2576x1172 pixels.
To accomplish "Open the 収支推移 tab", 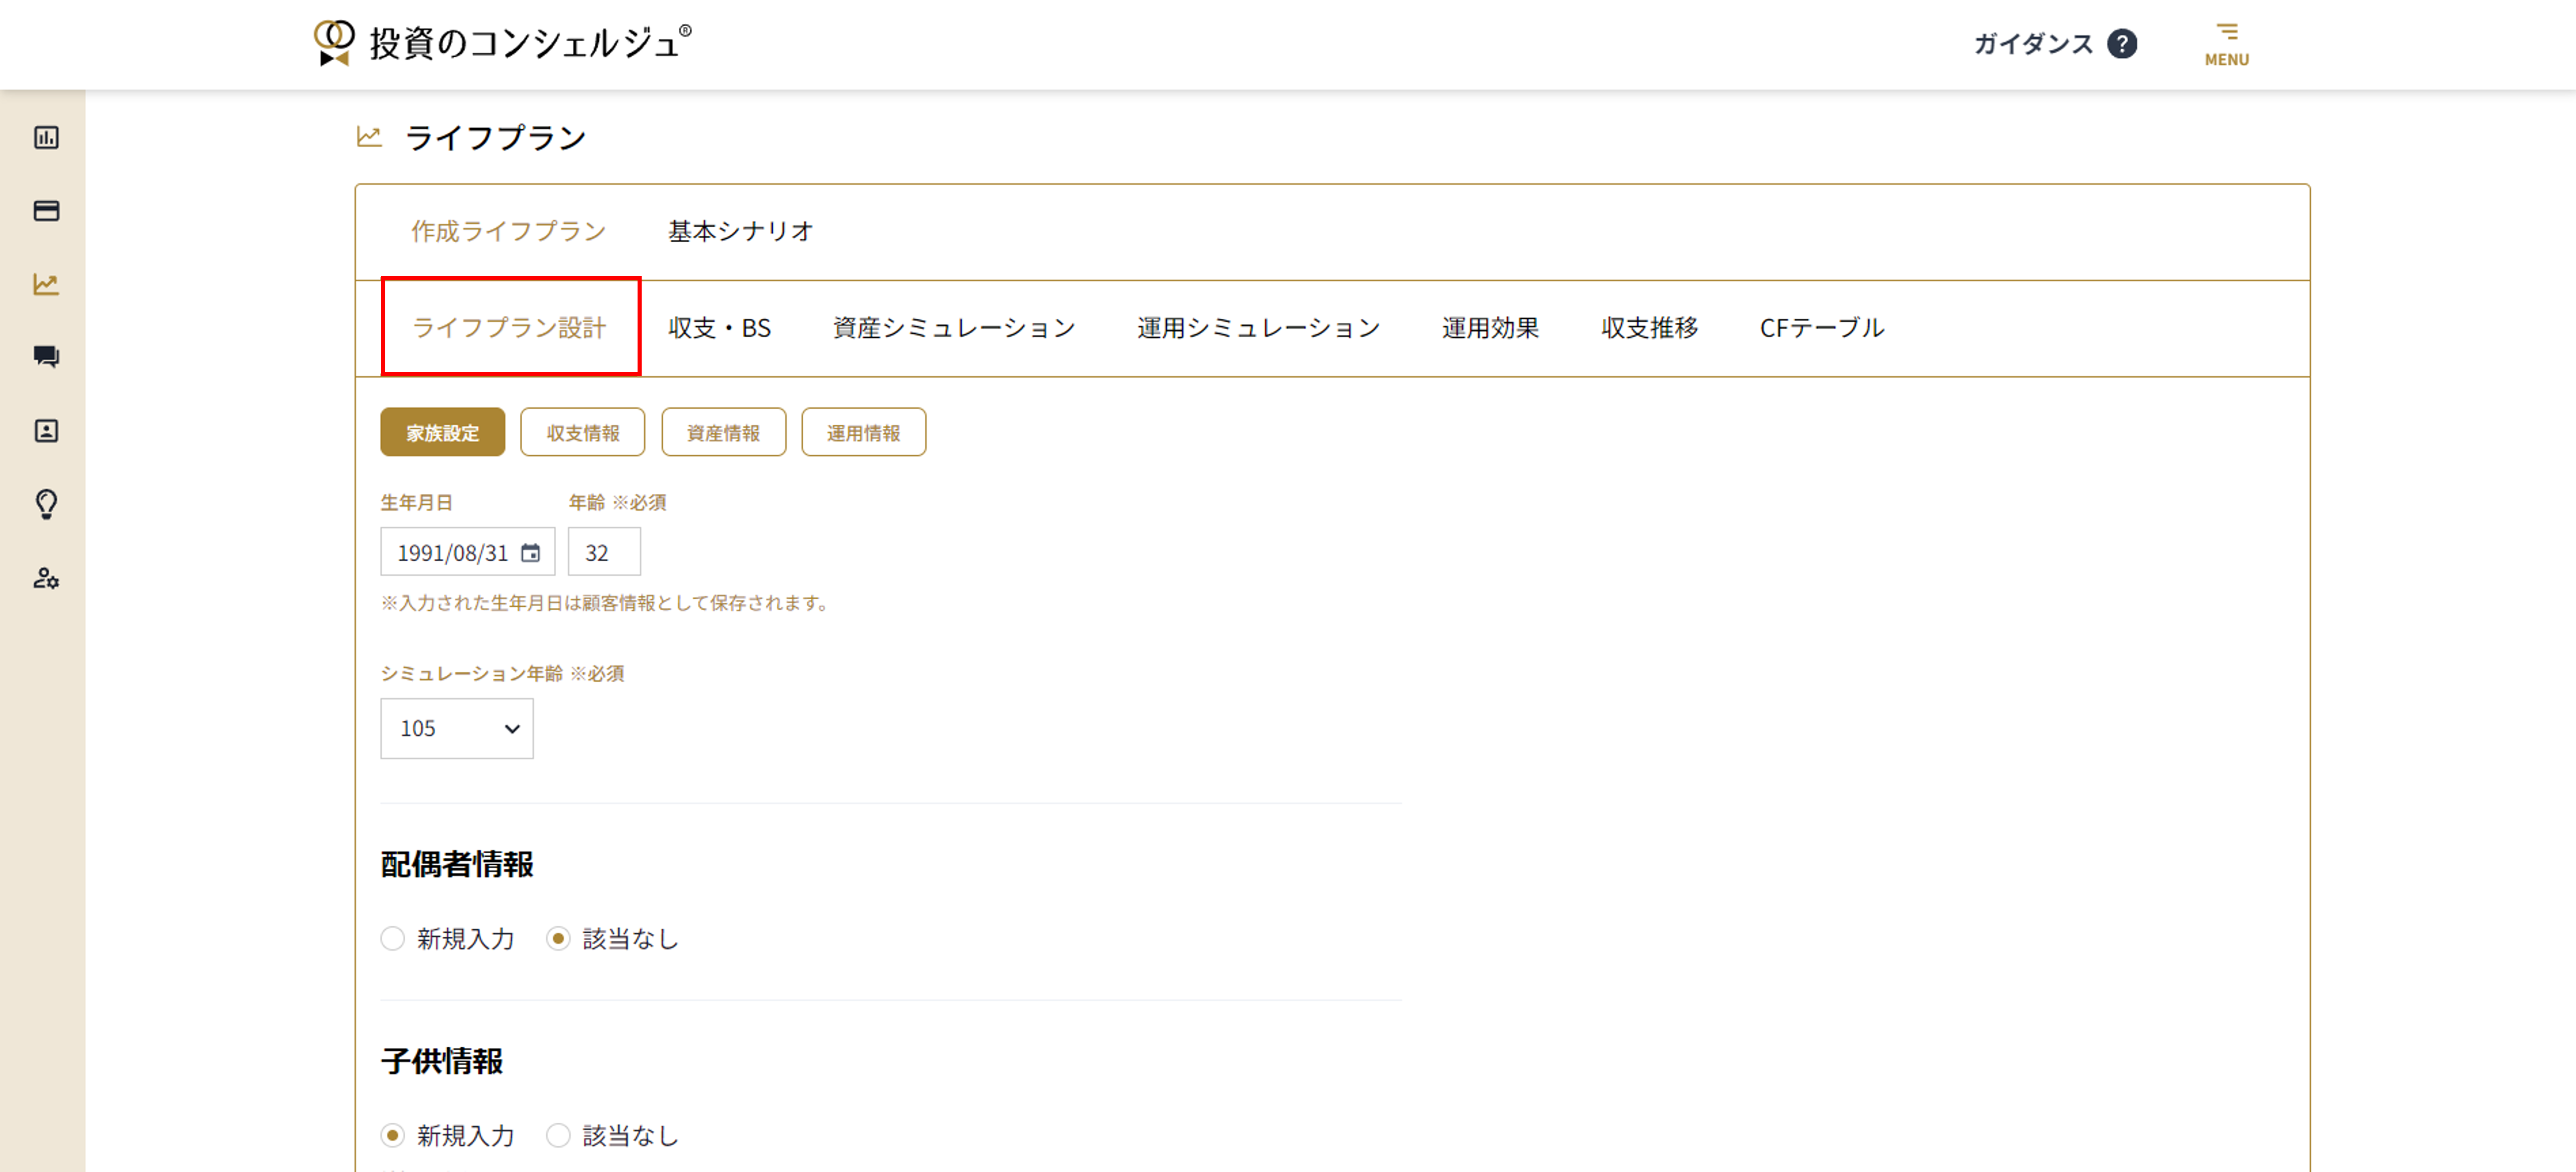I will pos(1650,328).
